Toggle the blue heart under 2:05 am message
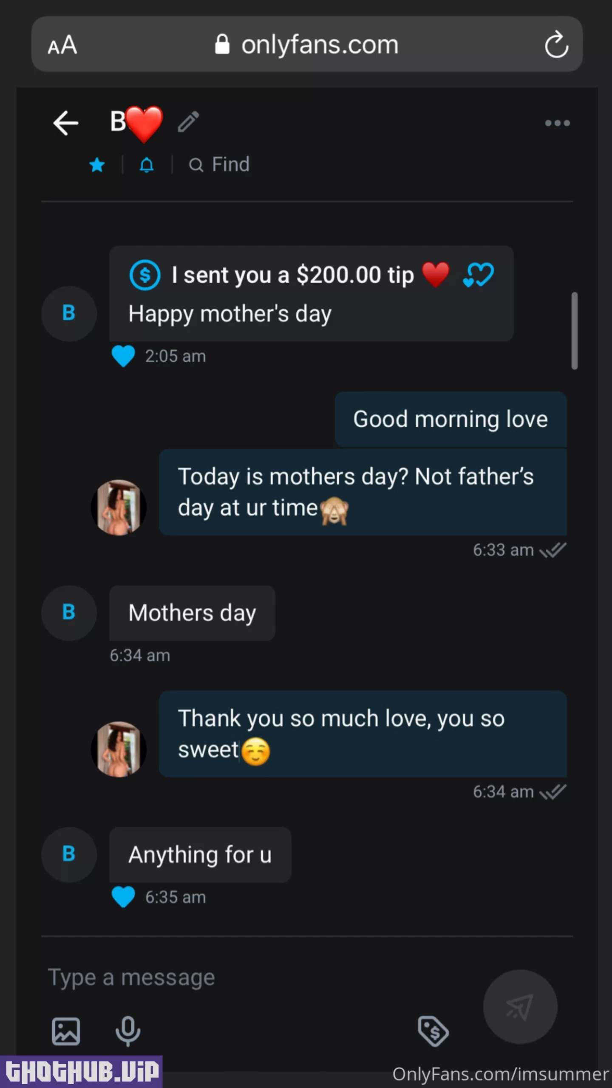Image resolution: width=612 pixels, height=1088 pixels. (x=123, y=356)
